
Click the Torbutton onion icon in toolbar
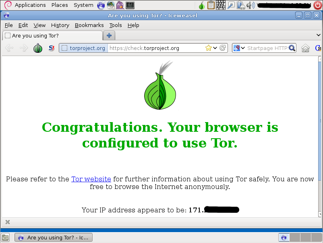(x=38, y=48)
